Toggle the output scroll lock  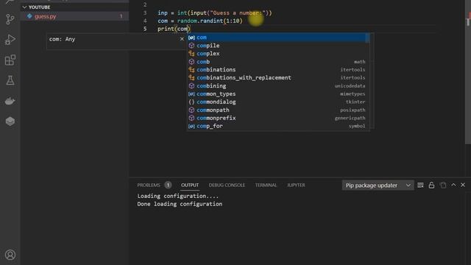click(x=431, y=185)
